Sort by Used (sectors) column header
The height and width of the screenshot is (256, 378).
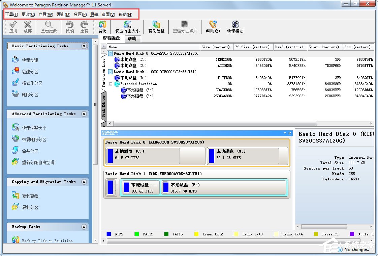click(x=290, y=47)
